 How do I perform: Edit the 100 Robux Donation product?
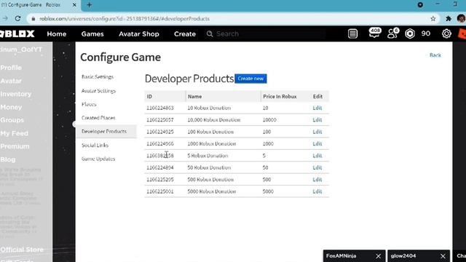tap(317, 132)
